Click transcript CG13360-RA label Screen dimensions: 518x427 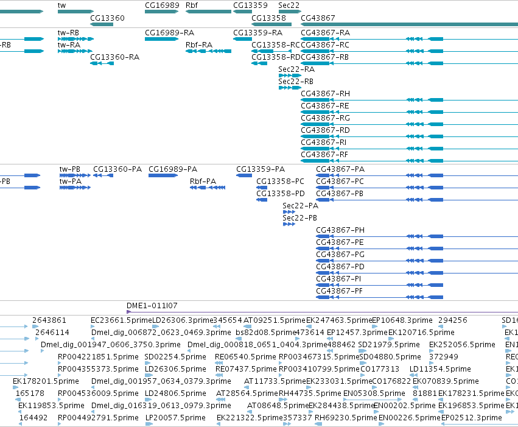coord(114,57)
